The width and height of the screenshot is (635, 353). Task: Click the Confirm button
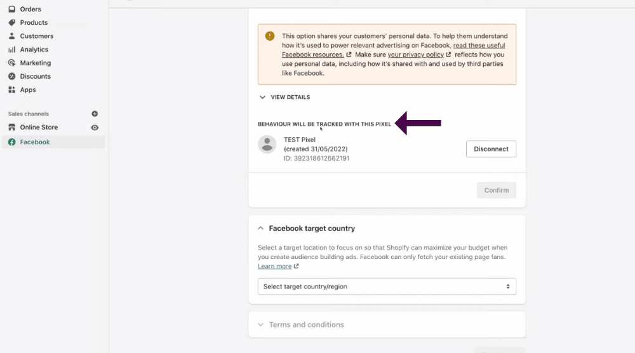pyautogui.click(x=497, y=190)
